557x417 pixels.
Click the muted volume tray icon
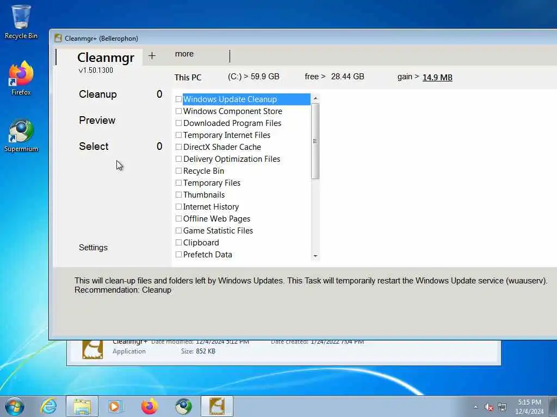click(x=489, y=407)
